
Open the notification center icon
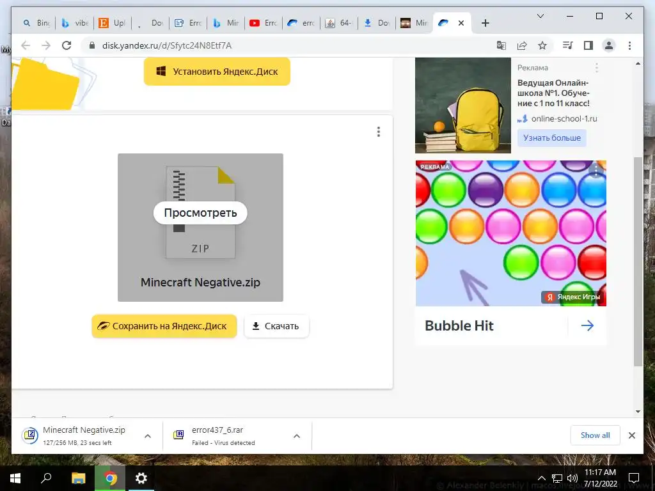pyautogui.click(x=634, y=478)
